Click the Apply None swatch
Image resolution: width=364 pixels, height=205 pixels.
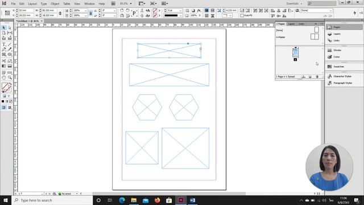click(x=10, y=101)
